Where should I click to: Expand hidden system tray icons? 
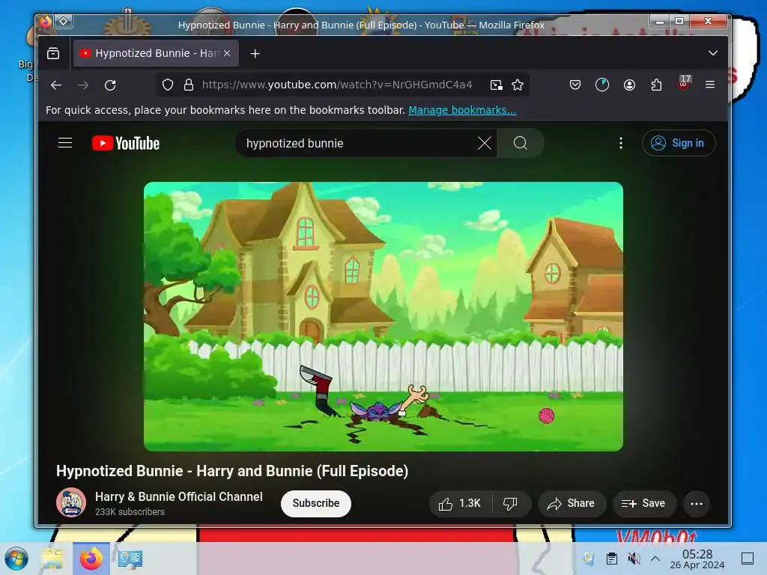coord(655,559)
